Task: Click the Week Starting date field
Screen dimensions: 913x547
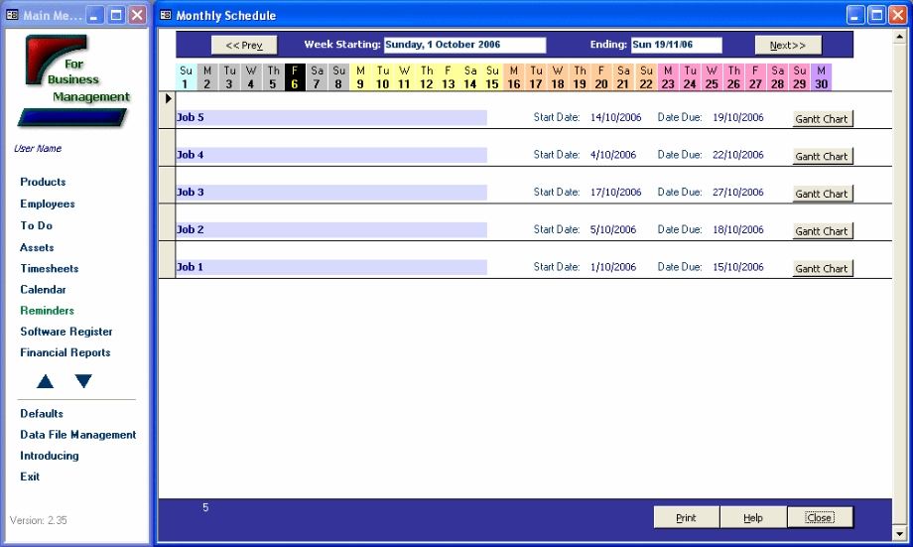Action: coord(464,45)
